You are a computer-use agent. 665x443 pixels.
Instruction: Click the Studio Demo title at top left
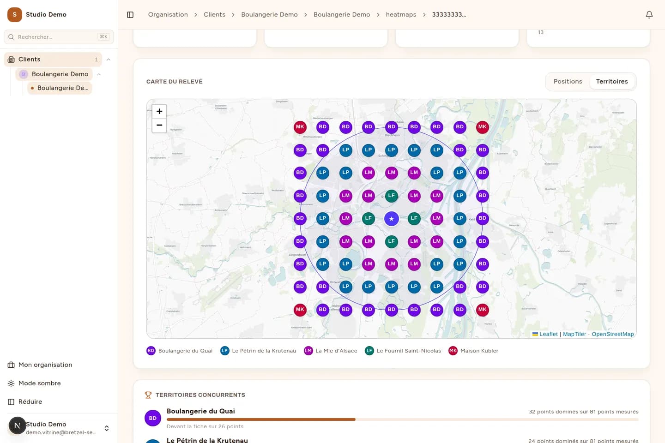click(46, 15)
